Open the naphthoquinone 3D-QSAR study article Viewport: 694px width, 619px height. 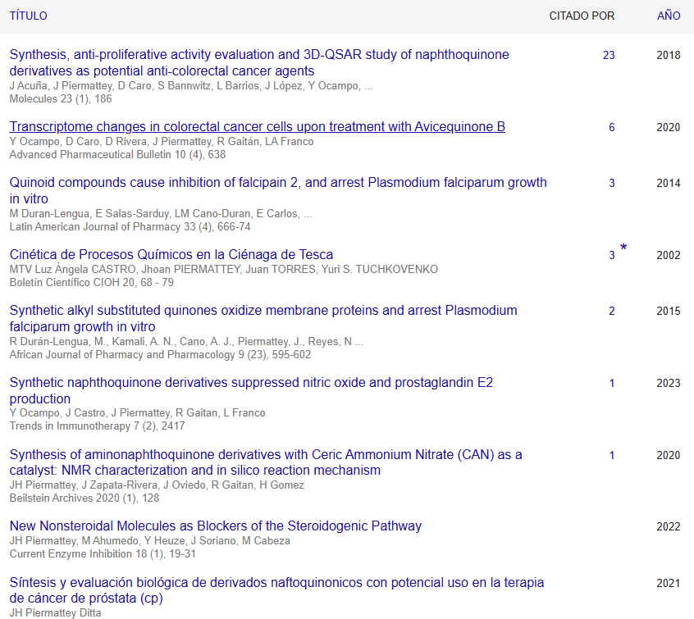point(259,63)
